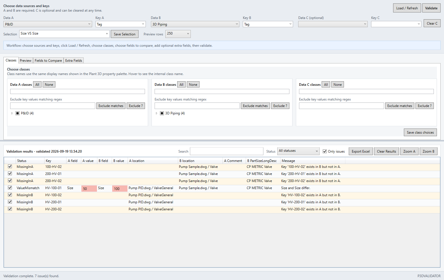Open the Selection dropdown showing Size VS Size

point(64,34)
